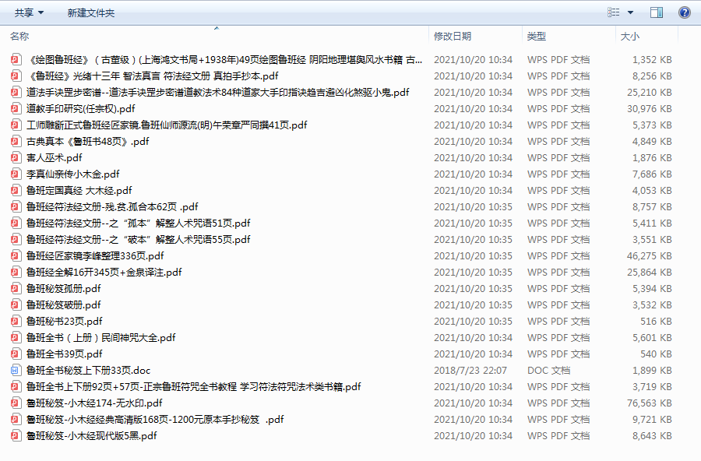This screenshot has height=461, width=701.
Task: Click the 类型 column header
Action: coord(534,35)
